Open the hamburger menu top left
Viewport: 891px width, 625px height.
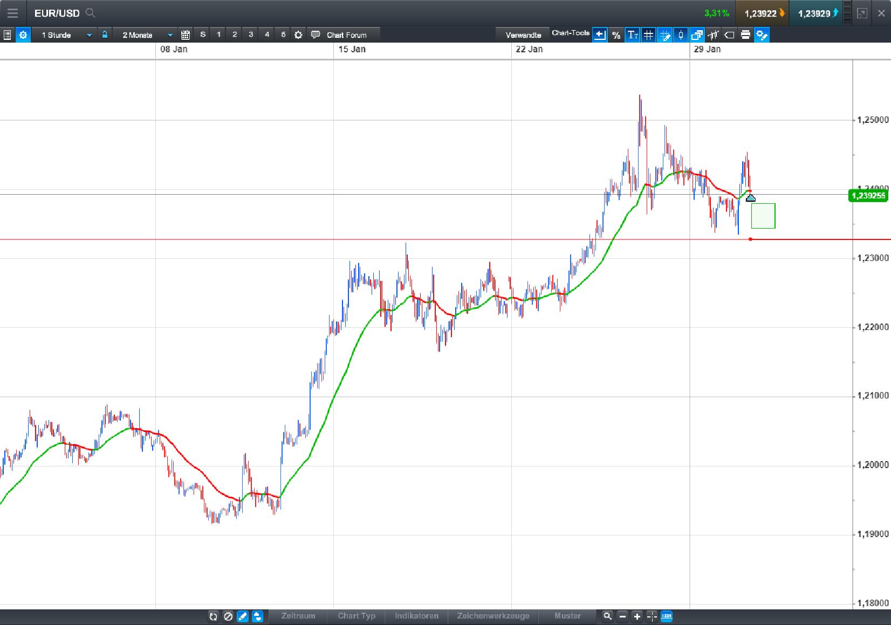point(12,13)
